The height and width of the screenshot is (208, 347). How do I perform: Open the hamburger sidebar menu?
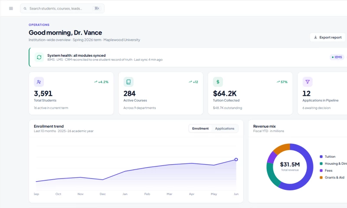(11, 8)
